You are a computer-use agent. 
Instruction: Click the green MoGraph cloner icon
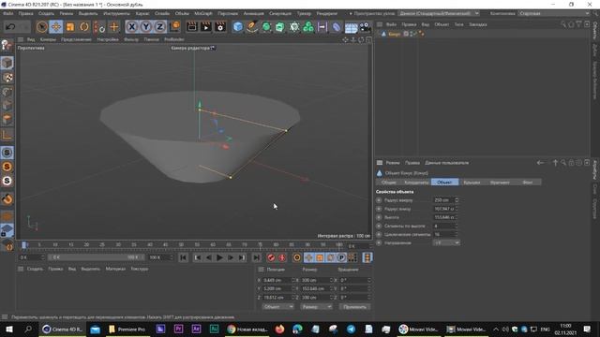[x=308, y=27]
